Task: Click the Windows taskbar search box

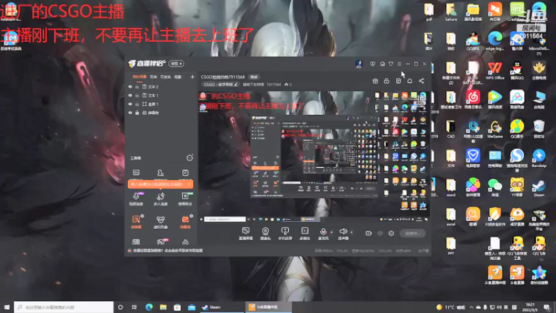Action: (64, 307)
